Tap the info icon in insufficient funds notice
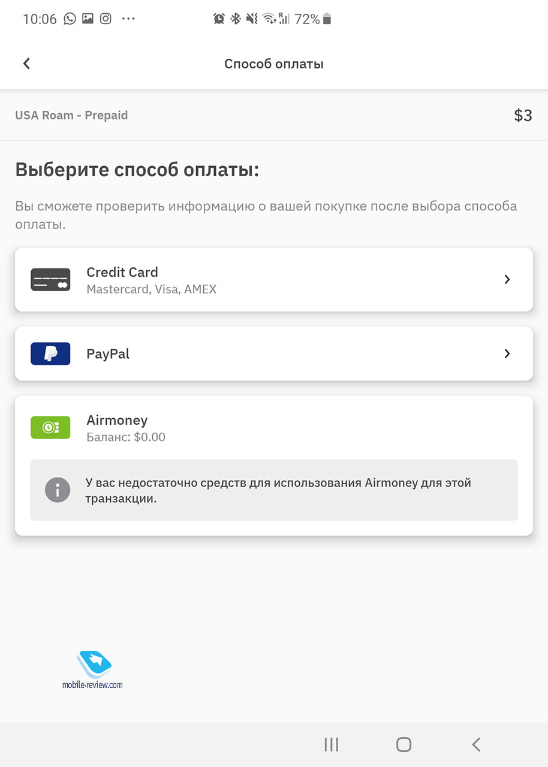The image size is (548, 767). (58, 490)
